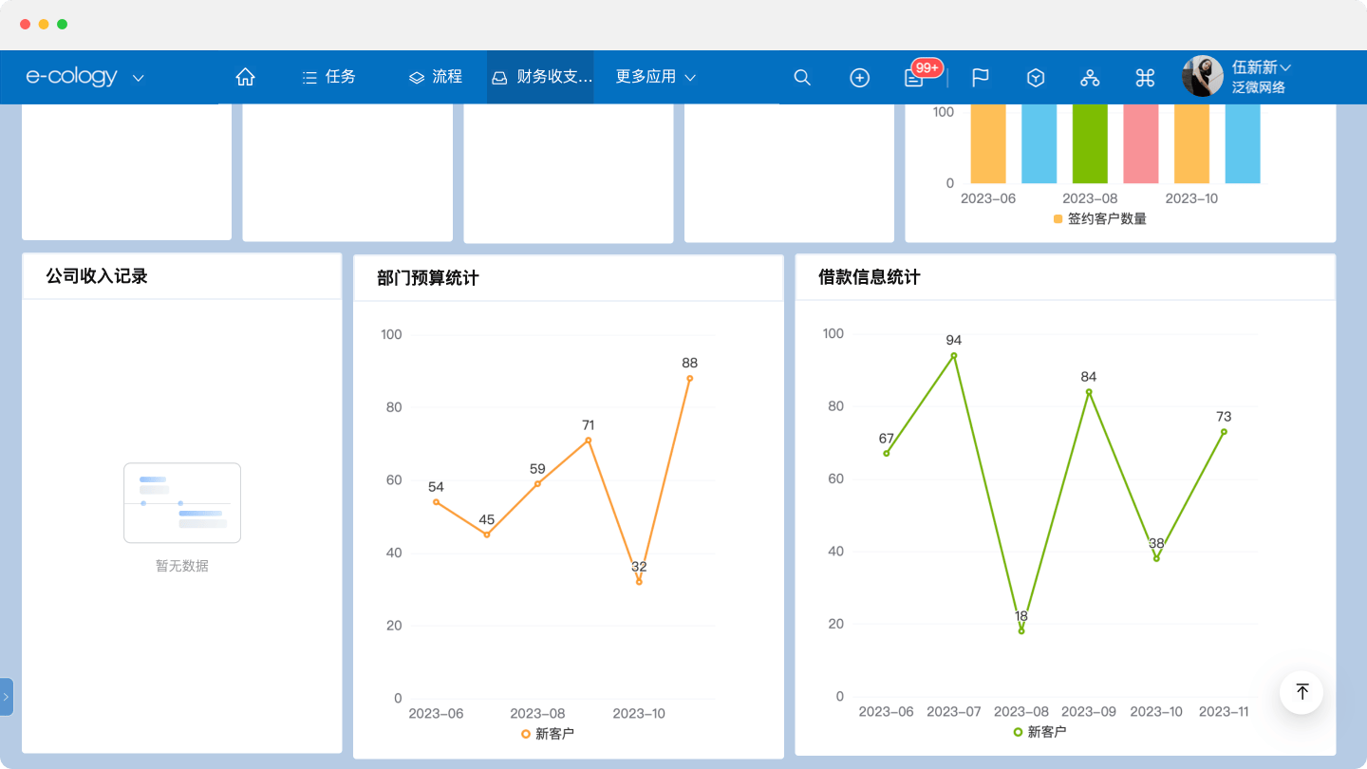Click the 2023-07 axis label

click(954, 712)
